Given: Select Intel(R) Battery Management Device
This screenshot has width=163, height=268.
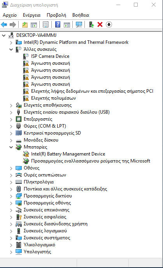Looking at the screenshot, I should pyautogui.click(x=68, y=154).
